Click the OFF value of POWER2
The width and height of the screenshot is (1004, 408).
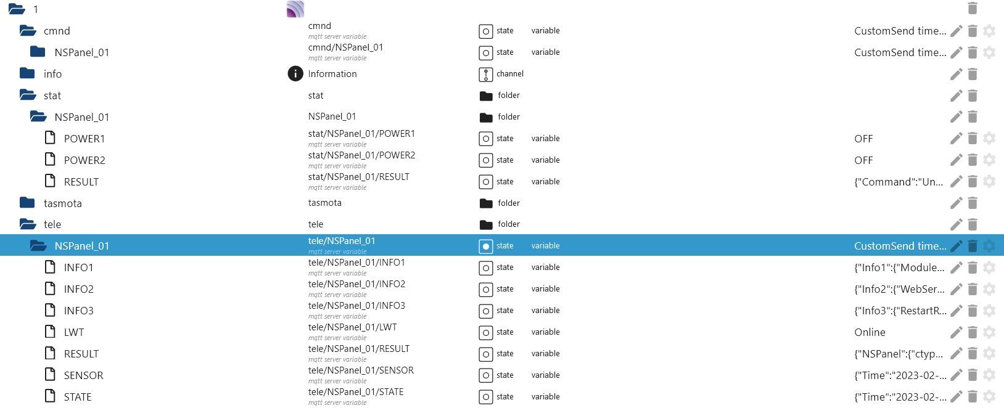pyautogui.click(x=863, y=160)
